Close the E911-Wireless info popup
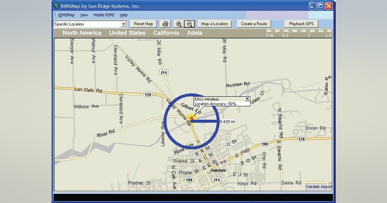387x203 pixels. [247, 99]
